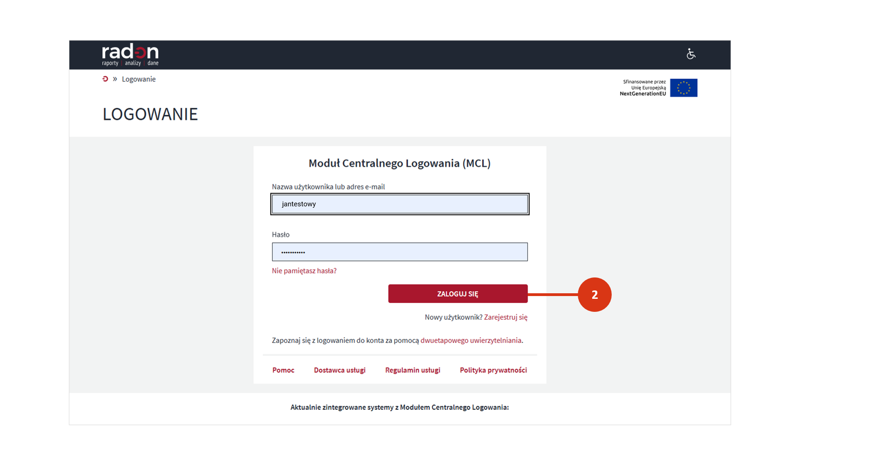Select the Logowanie breadcrumb item

139,79
